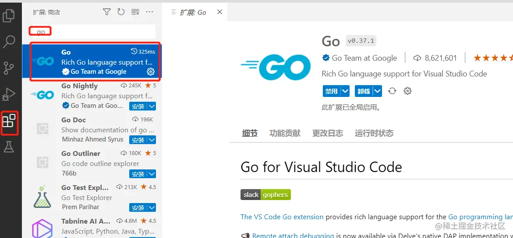Filter extensions with funnel icon
Image resolution: width=513 pixels, height=238 pixels.
tap(106, 12)
